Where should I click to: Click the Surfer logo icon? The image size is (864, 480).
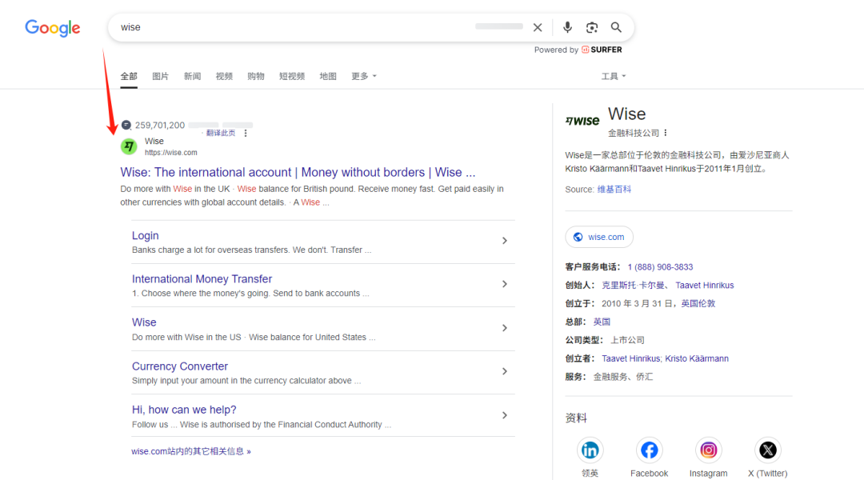pyautogui.click(x=585, y=50)
